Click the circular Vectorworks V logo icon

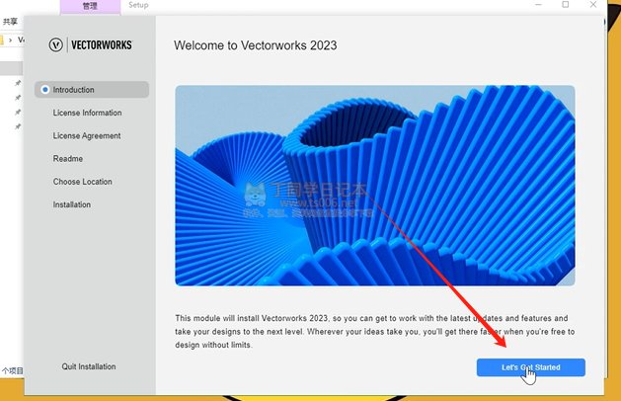(x=56, y=44)
